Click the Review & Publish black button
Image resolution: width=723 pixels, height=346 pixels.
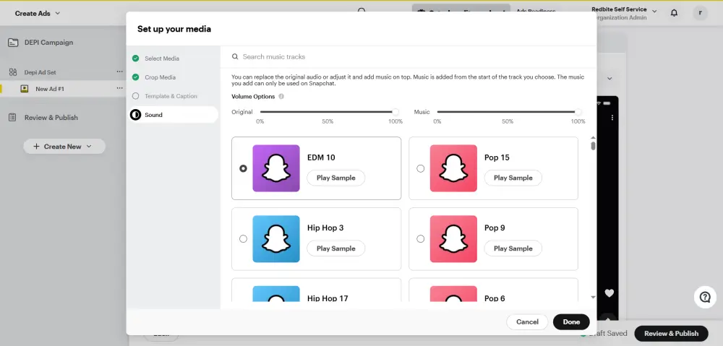671,334
